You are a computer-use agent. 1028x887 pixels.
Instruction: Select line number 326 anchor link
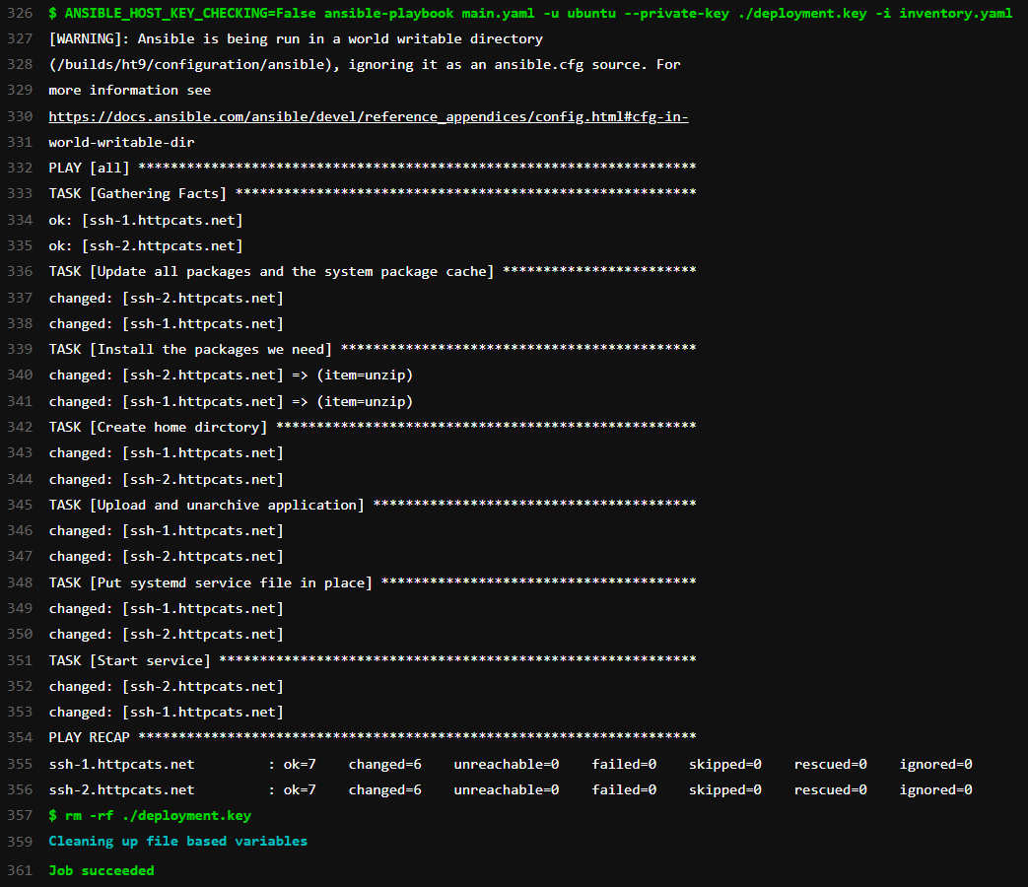tap(22, 13)
